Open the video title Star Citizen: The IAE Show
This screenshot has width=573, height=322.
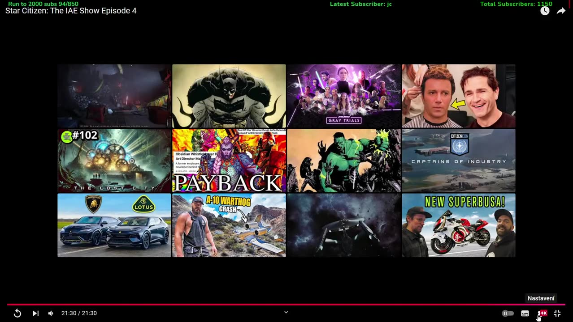(x=71, y=11)
